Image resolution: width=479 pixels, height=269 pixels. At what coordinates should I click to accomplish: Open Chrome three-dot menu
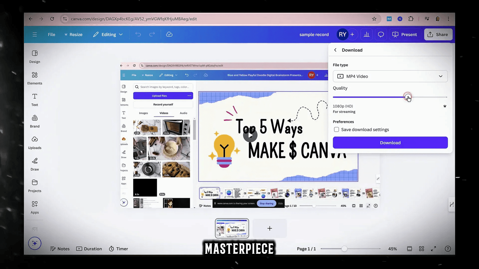[x=448, y=19]
